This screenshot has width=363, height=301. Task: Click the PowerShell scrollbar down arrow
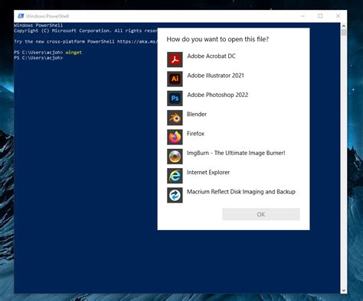(x=344, y=290)
